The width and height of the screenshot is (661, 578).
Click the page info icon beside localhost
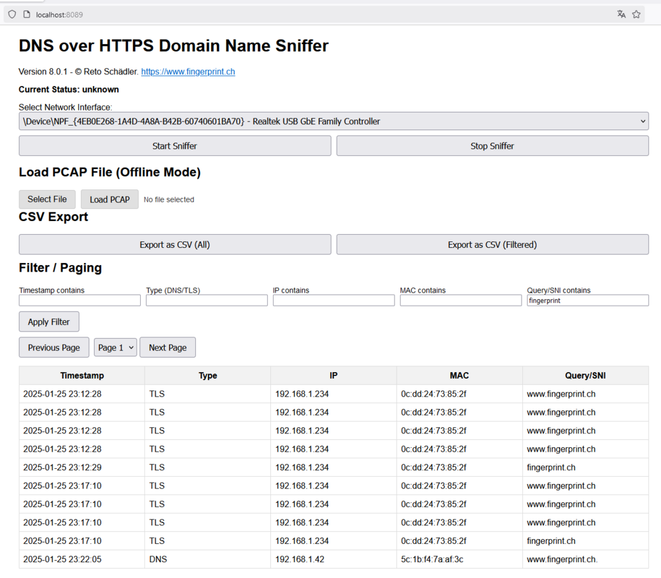pos(26,14)
